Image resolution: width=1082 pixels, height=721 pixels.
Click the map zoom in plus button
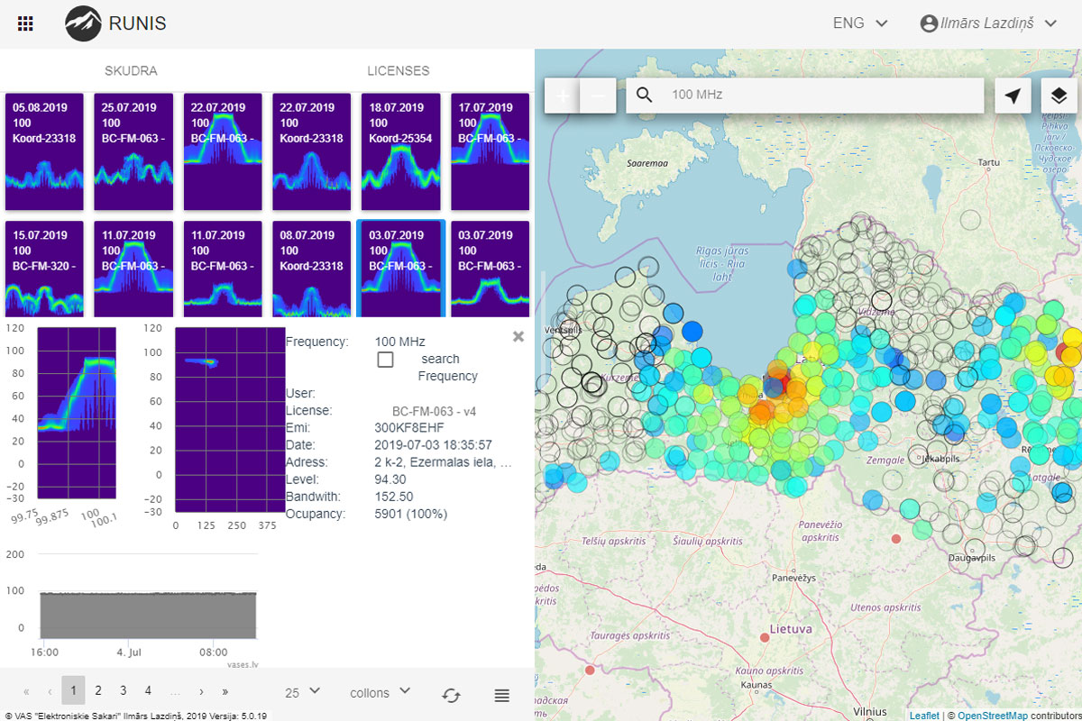[x=563, y=96]
